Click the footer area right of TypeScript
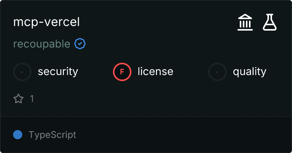The height and width of the screenshot is (153, 292). click(184, 135)
